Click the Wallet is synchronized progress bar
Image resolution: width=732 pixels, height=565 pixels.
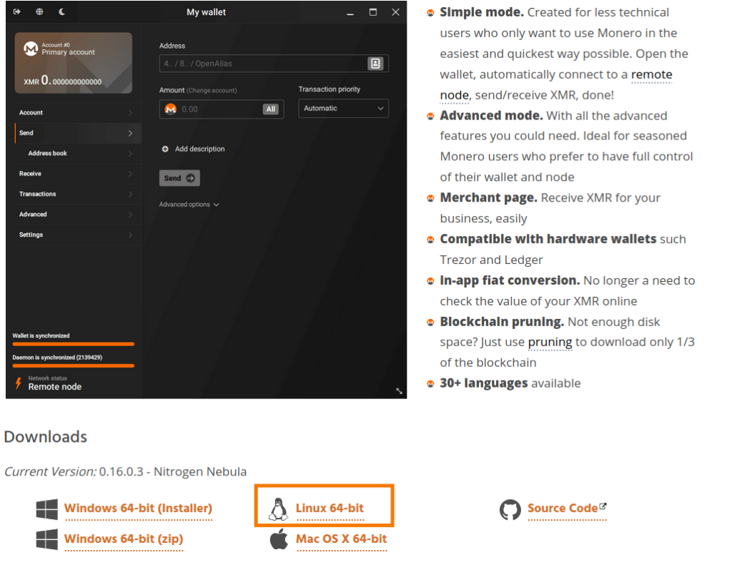point(74,344)
